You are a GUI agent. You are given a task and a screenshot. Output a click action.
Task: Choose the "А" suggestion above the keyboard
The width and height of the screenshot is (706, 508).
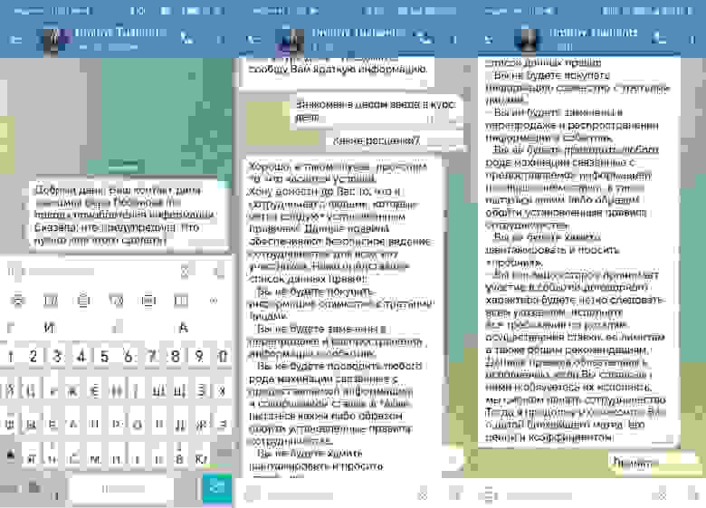pyautogui.click(x=183, y=329)
